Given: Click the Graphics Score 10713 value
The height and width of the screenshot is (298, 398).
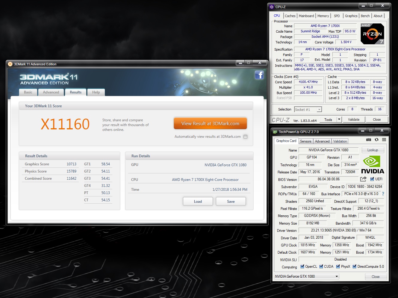Looking at the screenshot, I should pos(71,164).
